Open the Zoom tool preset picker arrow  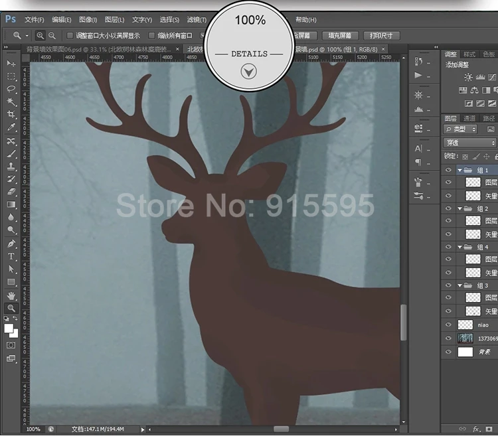tap(27, 36)
